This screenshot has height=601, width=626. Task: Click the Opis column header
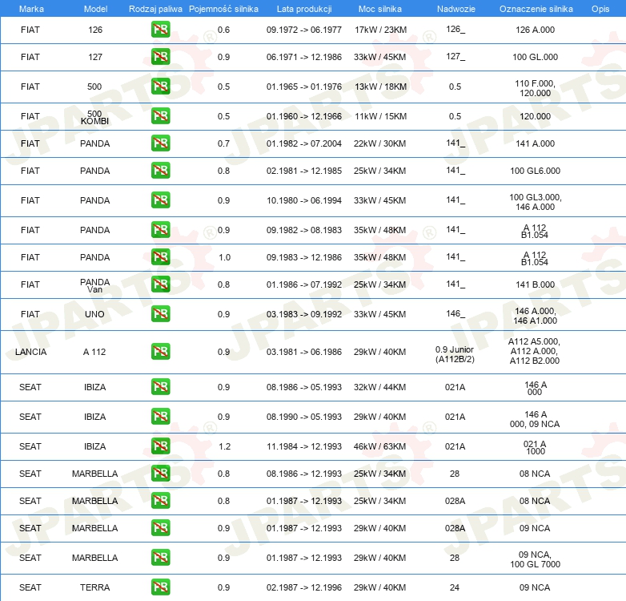point(600,9)
